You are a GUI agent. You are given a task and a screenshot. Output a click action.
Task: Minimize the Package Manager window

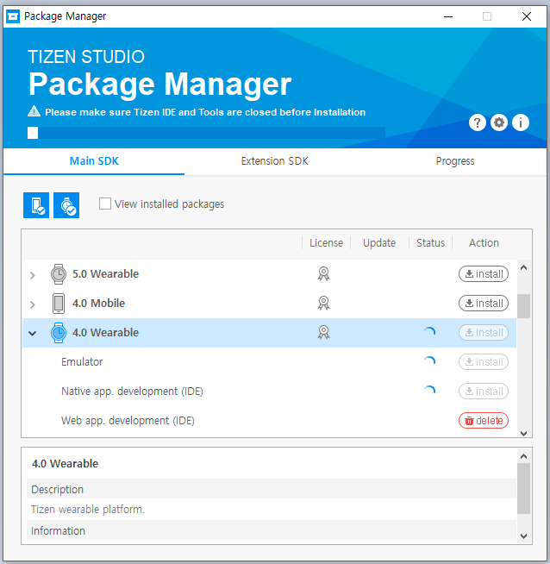pyautogui.click(x=448, y=16)
